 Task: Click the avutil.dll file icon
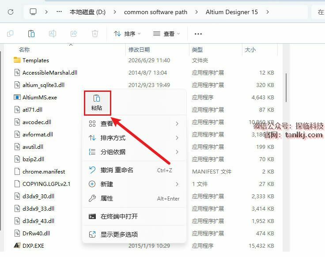point(17,147)
